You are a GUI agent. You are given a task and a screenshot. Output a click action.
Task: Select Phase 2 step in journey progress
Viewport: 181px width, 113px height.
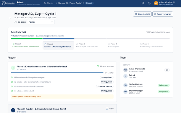(58, 45)
